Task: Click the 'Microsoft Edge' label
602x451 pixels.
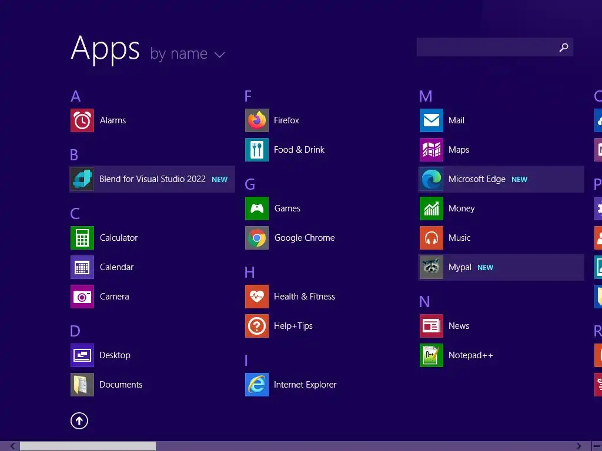Action: (x=477, y=179)
